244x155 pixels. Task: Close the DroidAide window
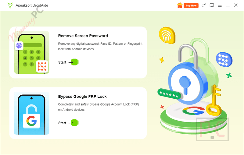click(236, 5)
